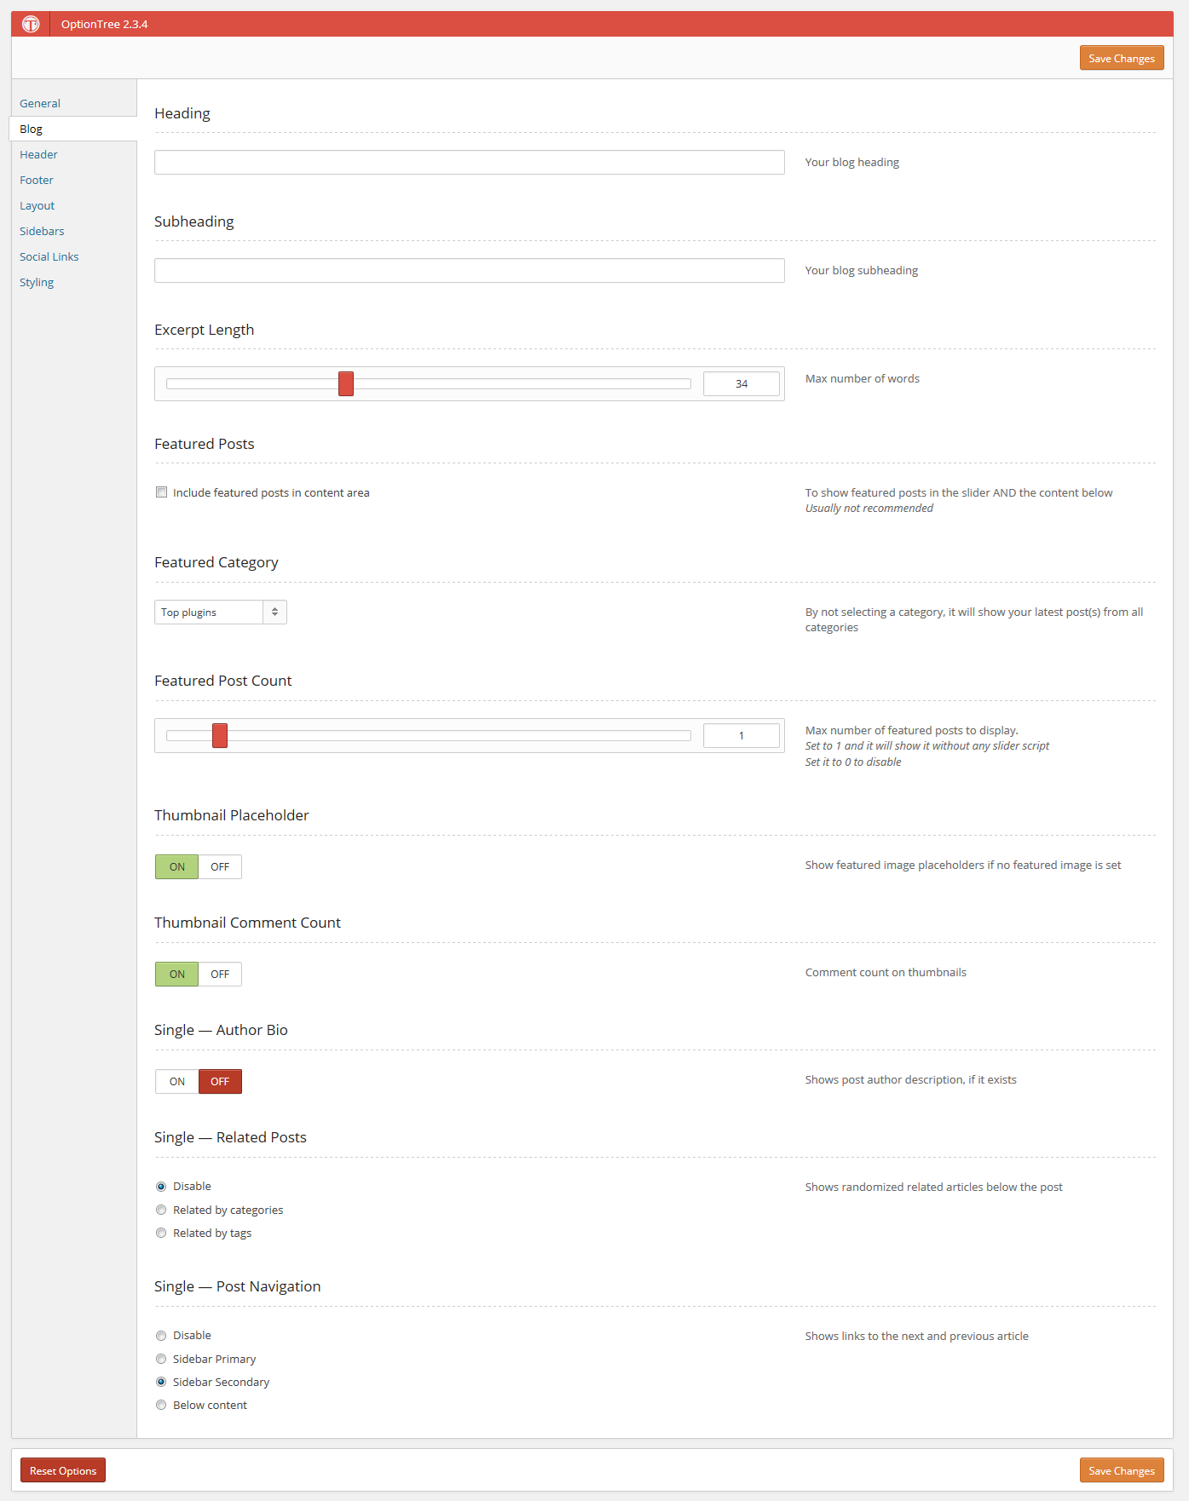Viewport: 1189px width, 1501px height.
Task: Open the Featured Category dropdown
Action: pos(221,612)
